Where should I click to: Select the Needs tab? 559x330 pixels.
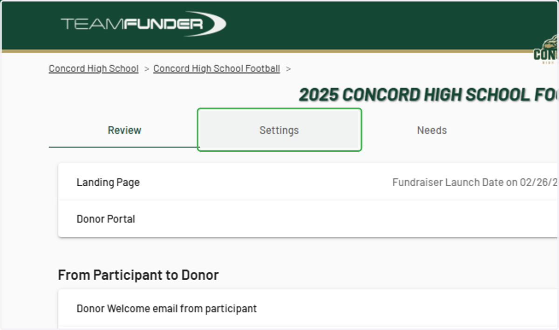432,130
